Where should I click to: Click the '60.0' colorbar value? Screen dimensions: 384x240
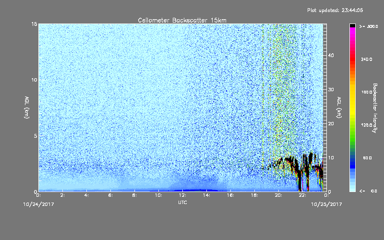pos(367,158)
